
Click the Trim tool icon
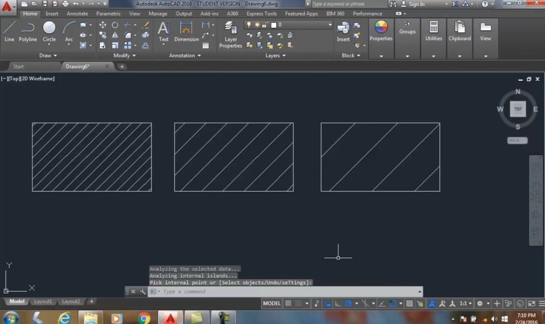pyautogui.click(x=128, y=25)
